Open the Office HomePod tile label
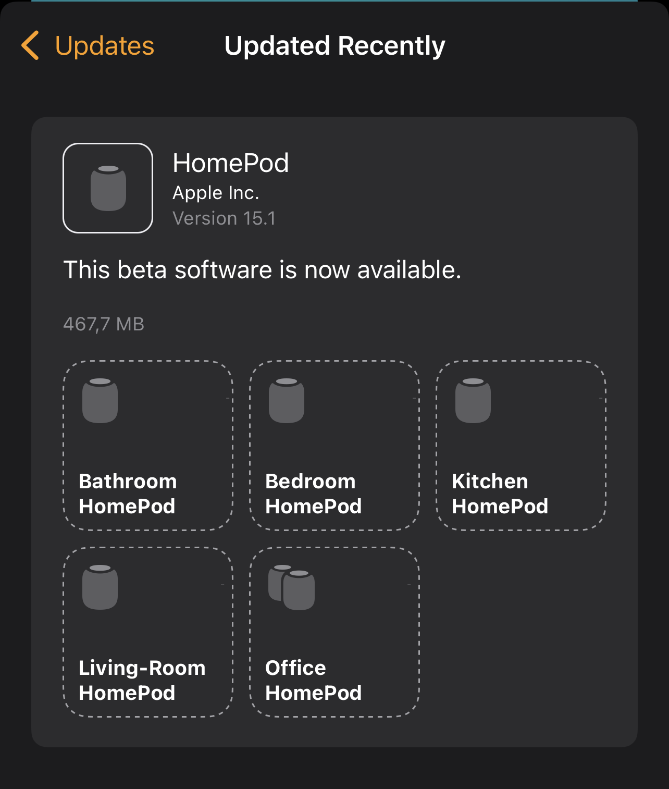 pyautogui.click(x=313, y=680)
